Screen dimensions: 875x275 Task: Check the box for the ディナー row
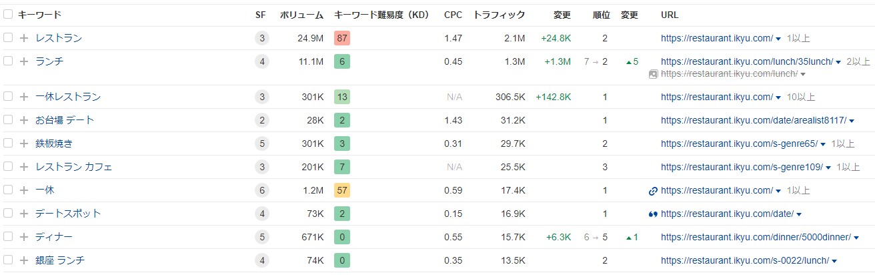tap(8, 236)
